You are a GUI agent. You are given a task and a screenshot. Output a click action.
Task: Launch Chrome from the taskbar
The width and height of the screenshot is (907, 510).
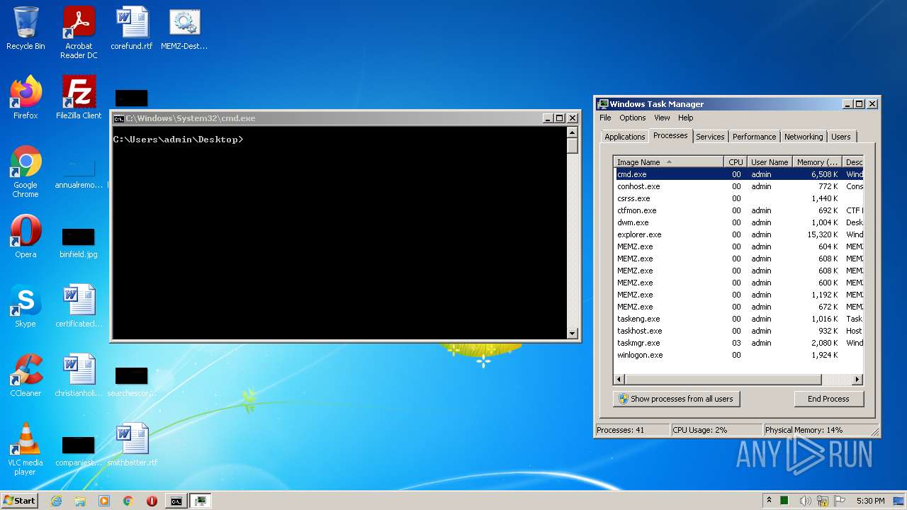tap(128, 501)
